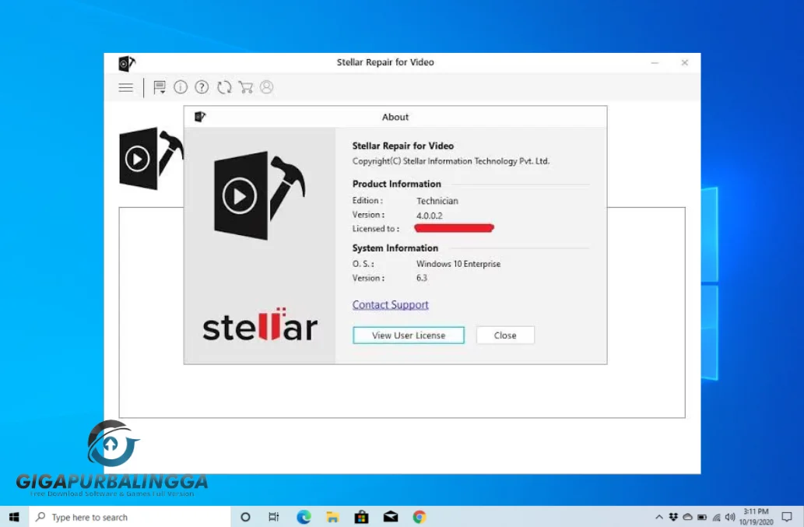Open the Buy shopping cart icon
The image size is (804, 527).
click(246, 87)
